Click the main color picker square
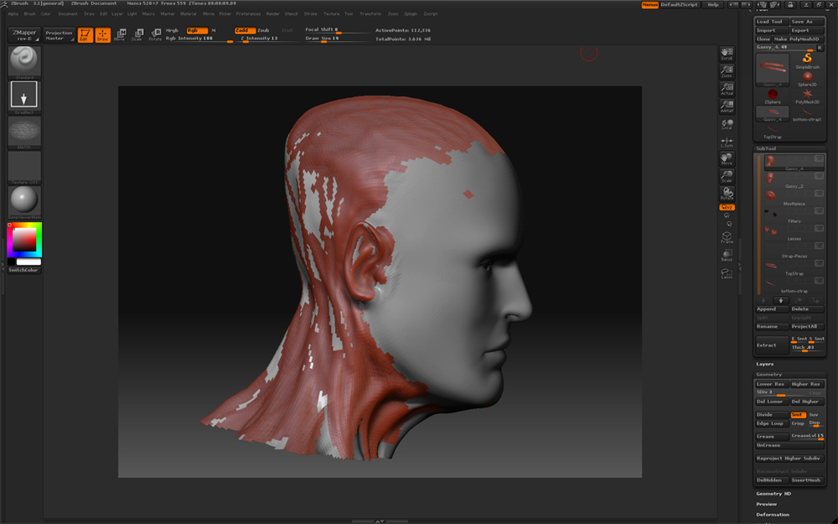 click(x=23, y=241)
